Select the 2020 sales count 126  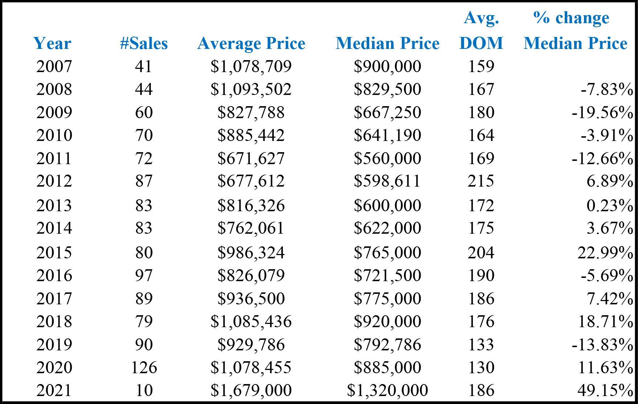(x=144, y=367)
